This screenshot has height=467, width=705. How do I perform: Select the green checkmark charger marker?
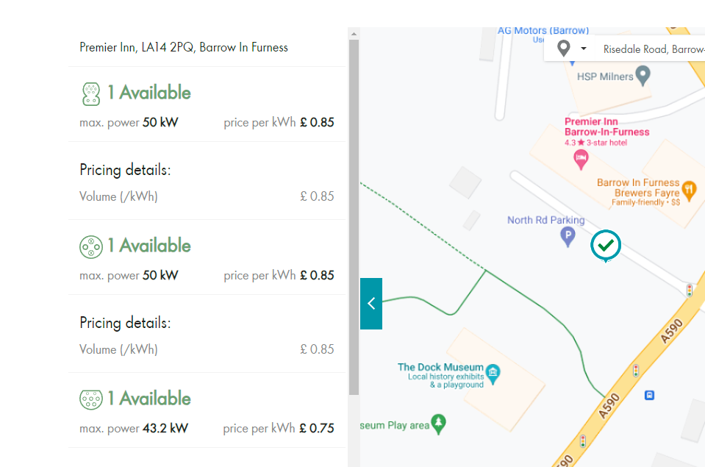[605, 246]
